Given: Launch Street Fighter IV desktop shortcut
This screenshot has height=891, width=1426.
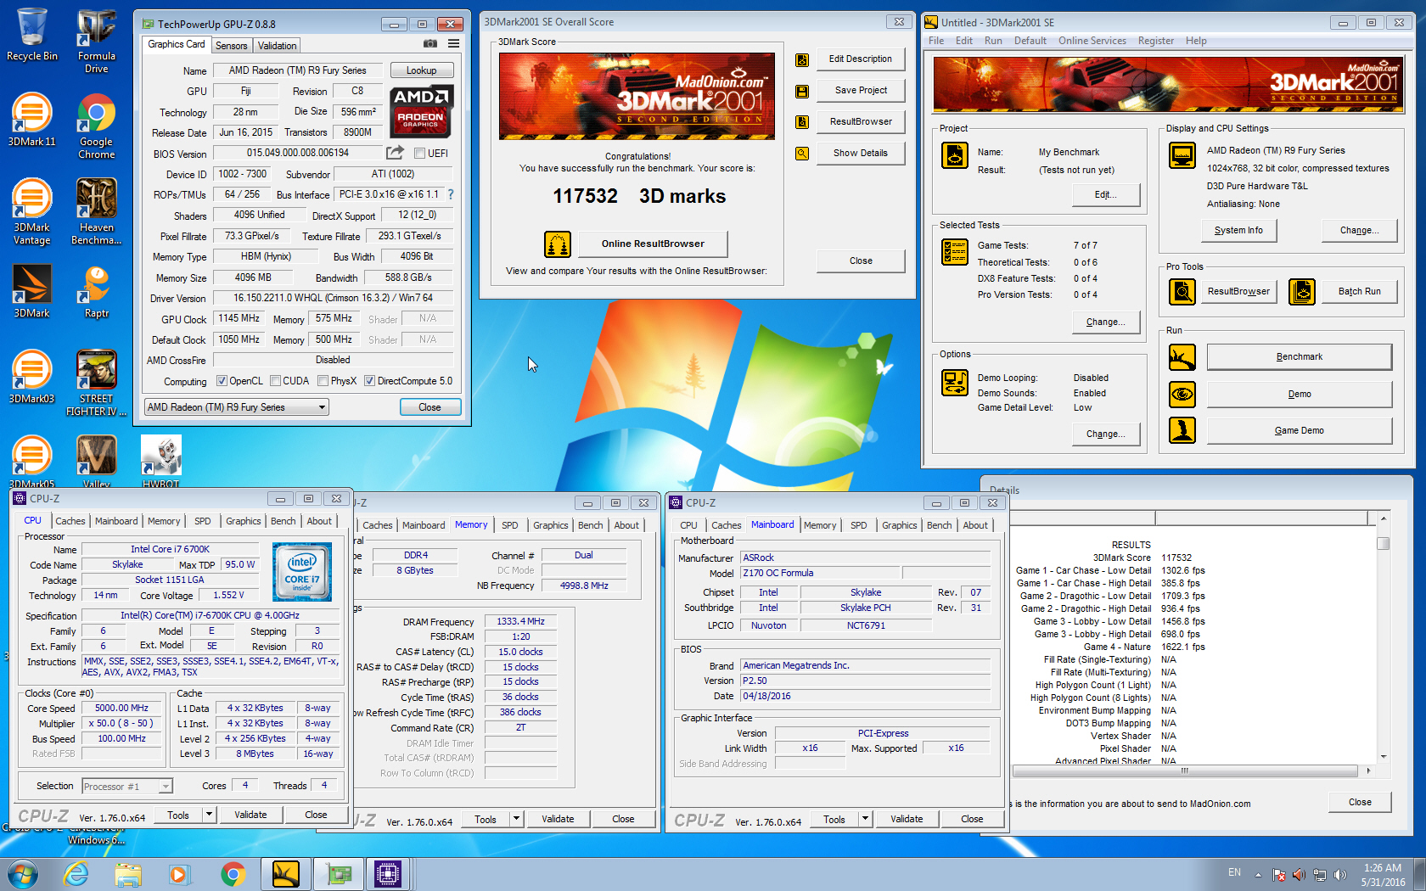Looking at the screenshot, I should (x=96, y=383).
